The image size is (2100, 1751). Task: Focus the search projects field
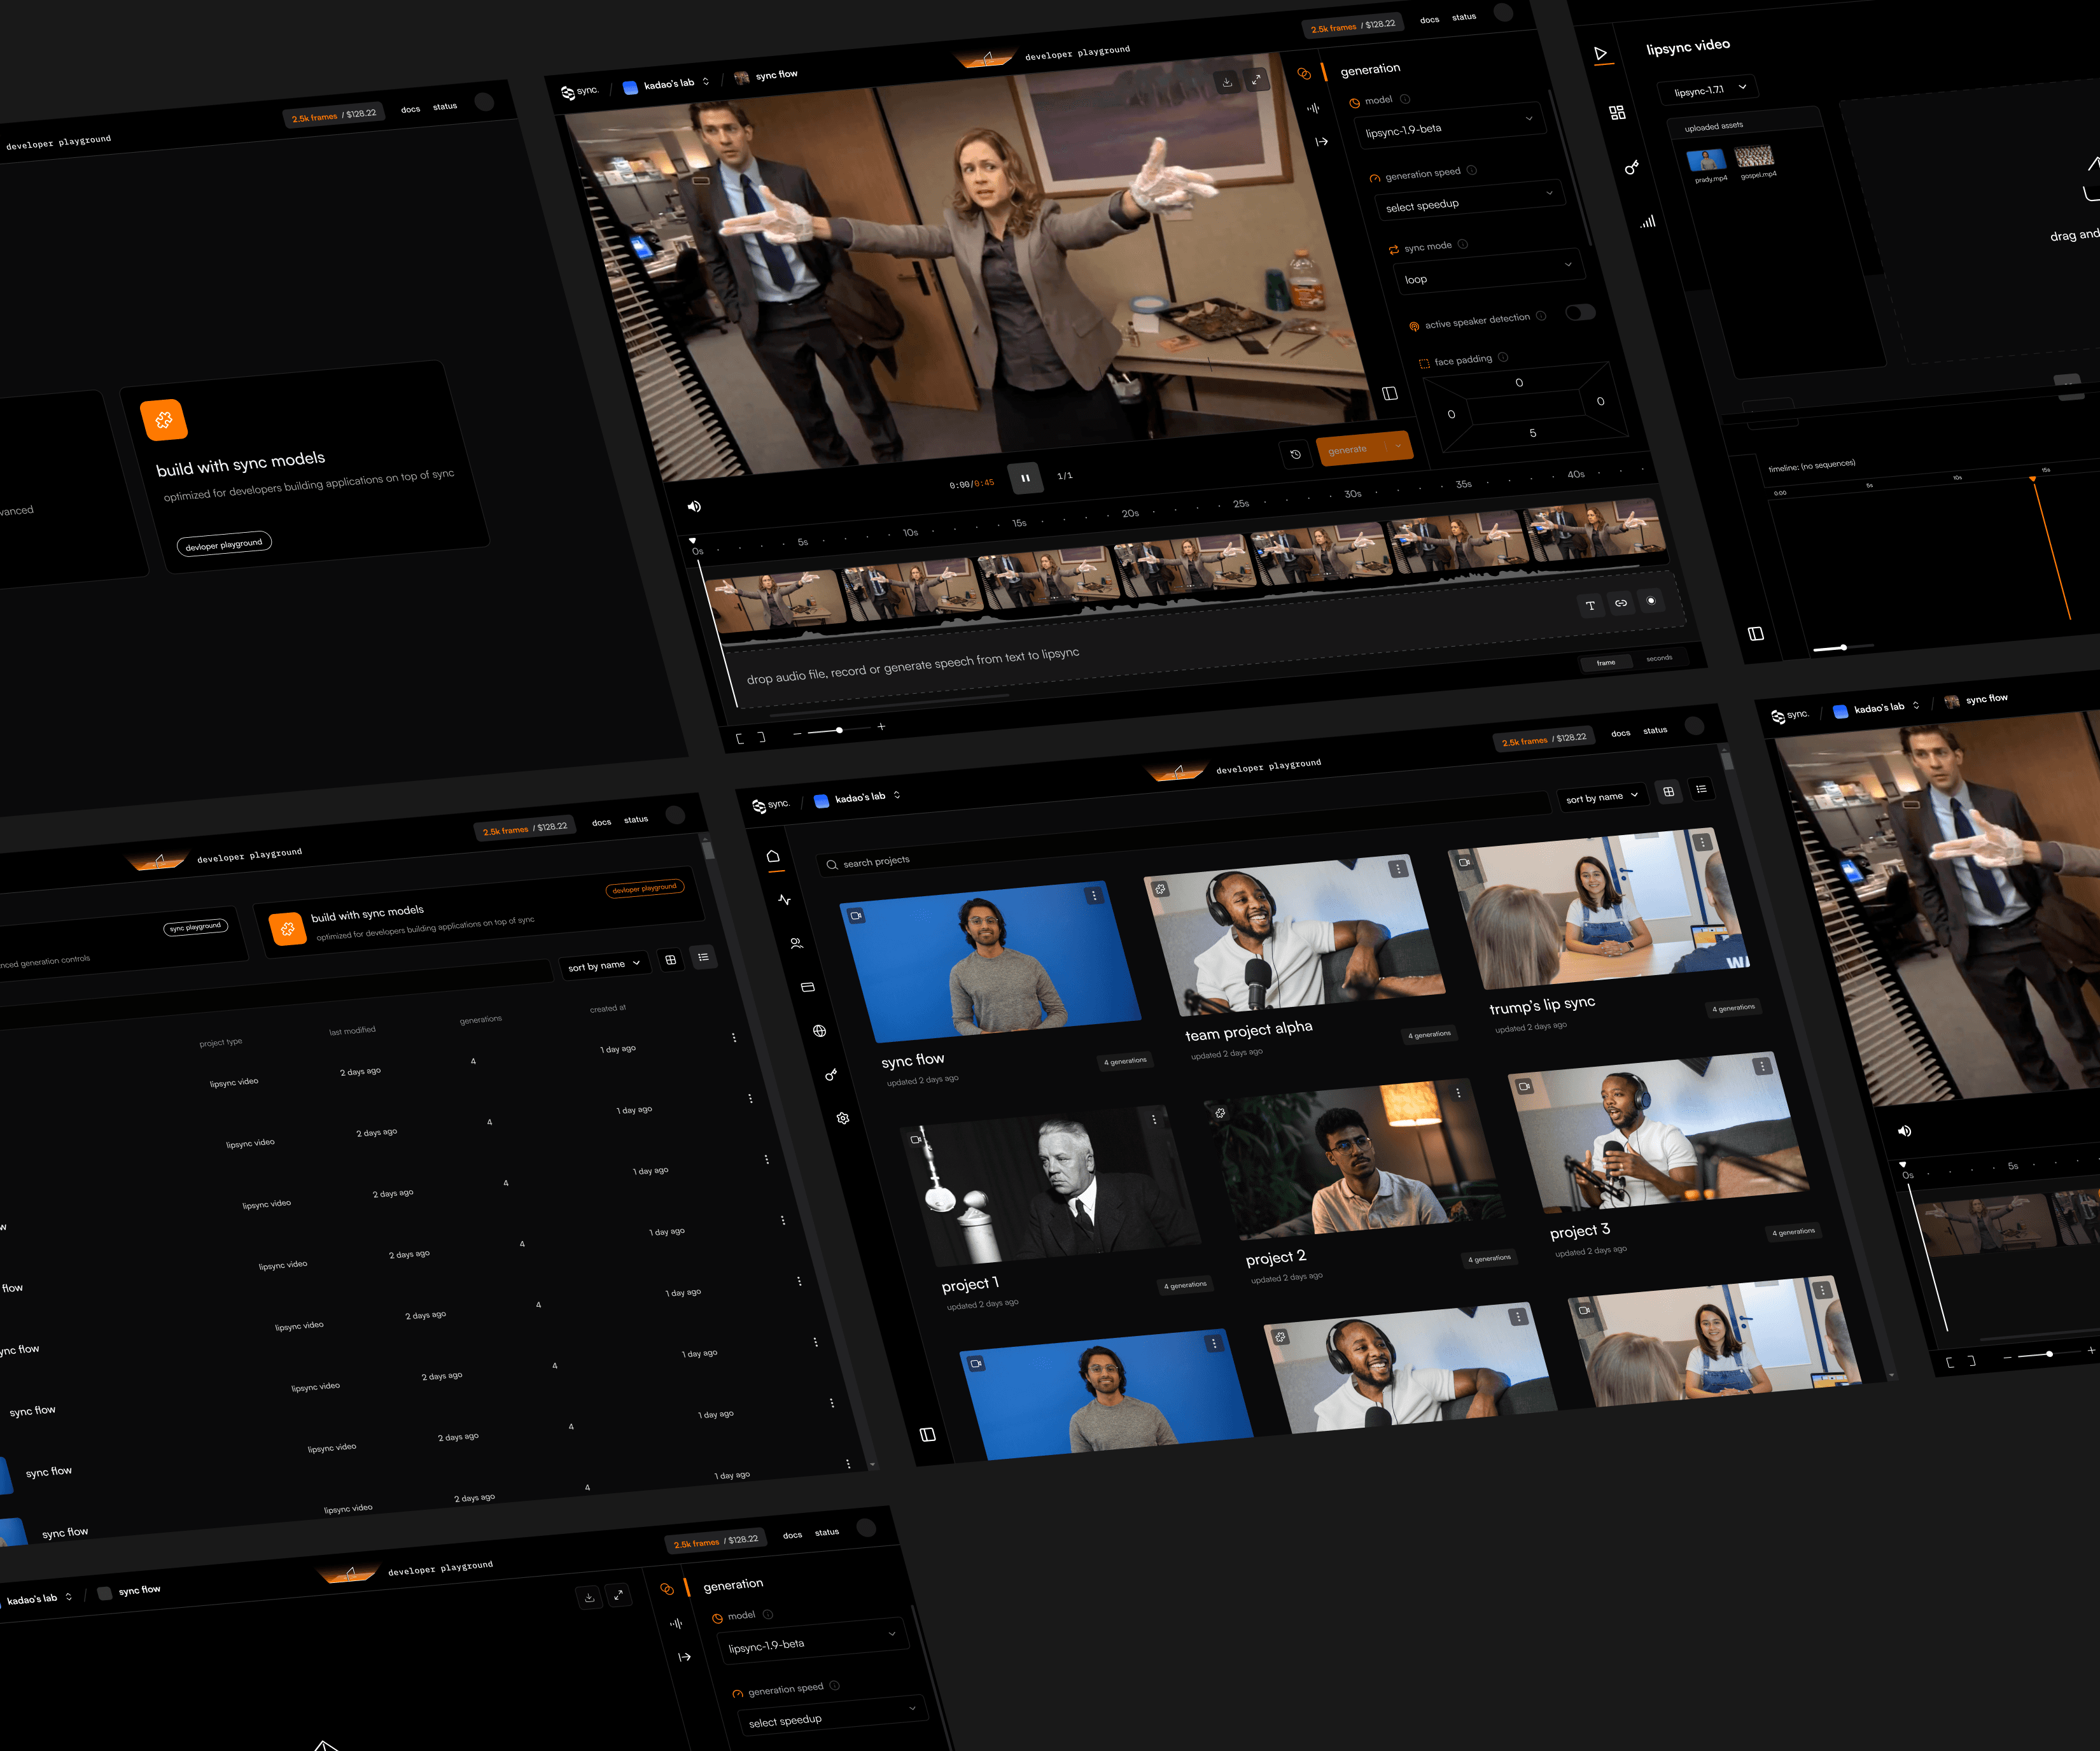(876, 861)
